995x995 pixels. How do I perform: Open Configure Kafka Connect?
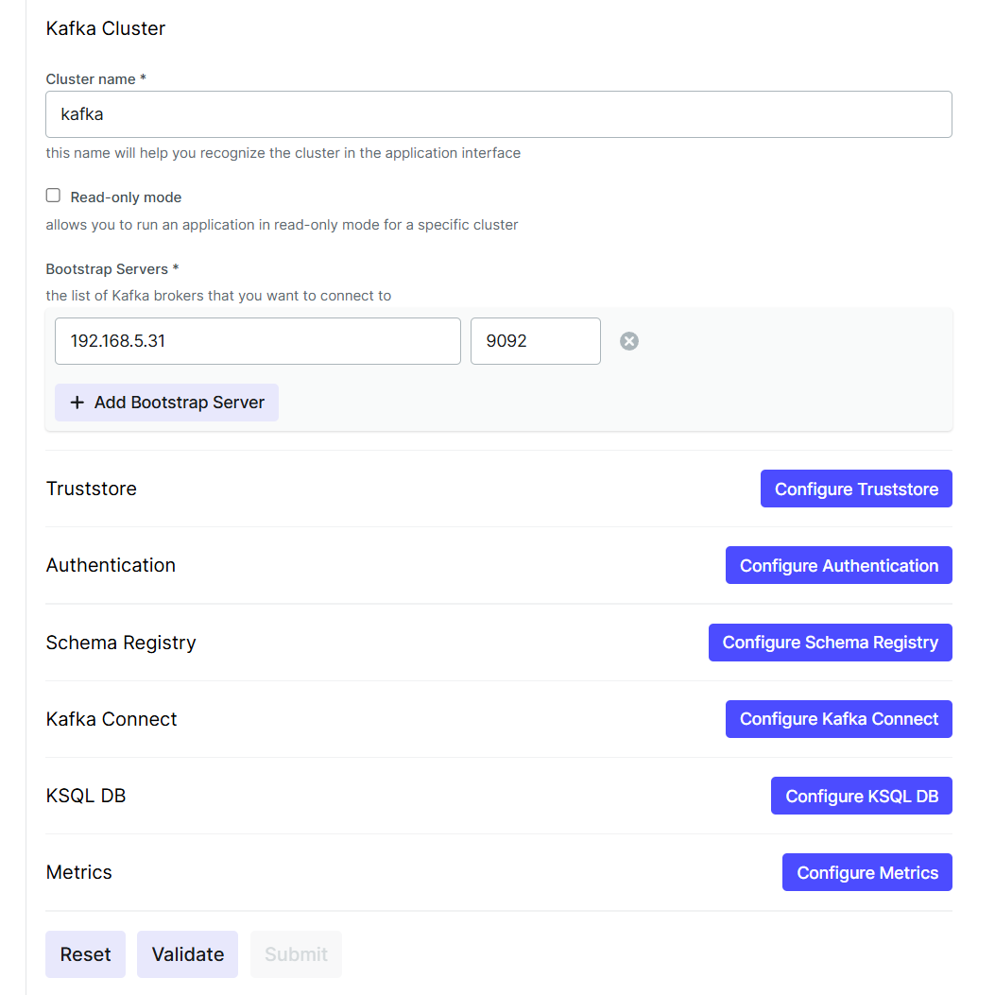[838, 719]
